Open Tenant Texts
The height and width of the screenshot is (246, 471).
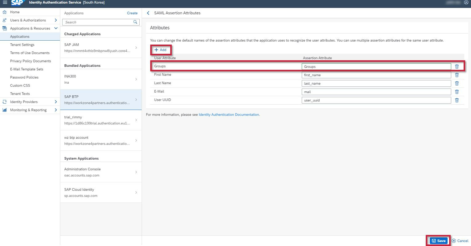point(20,94)
